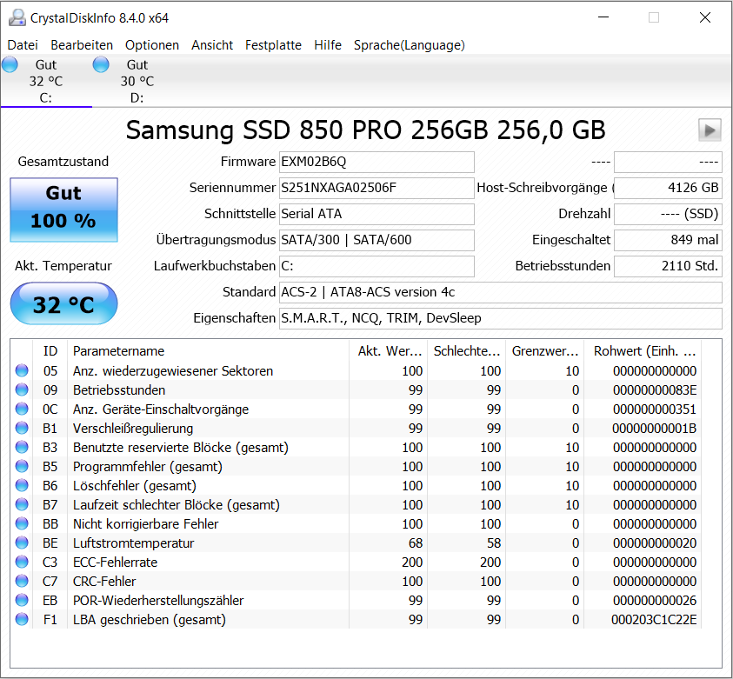Click the 32 °C temperature badge
The width and height of the screenshot is (733, 679).
[x=63, y=303]
